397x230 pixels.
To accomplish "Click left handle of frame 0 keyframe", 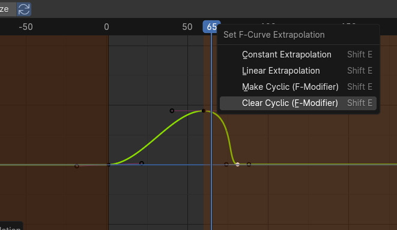I will click(77, 166).
